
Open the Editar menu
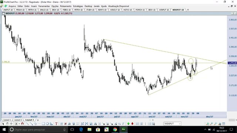pyautogui.click(x=20, y=6)
